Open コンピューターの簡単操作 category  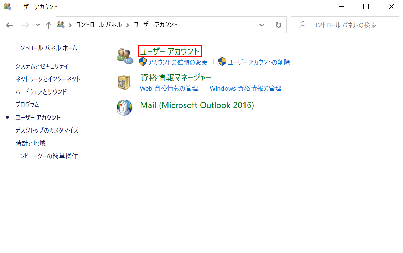coord(47,156)
